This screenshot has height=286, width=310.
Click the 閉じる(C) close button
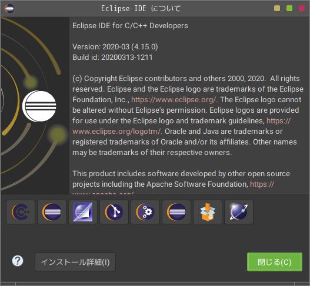pos(275,262)
